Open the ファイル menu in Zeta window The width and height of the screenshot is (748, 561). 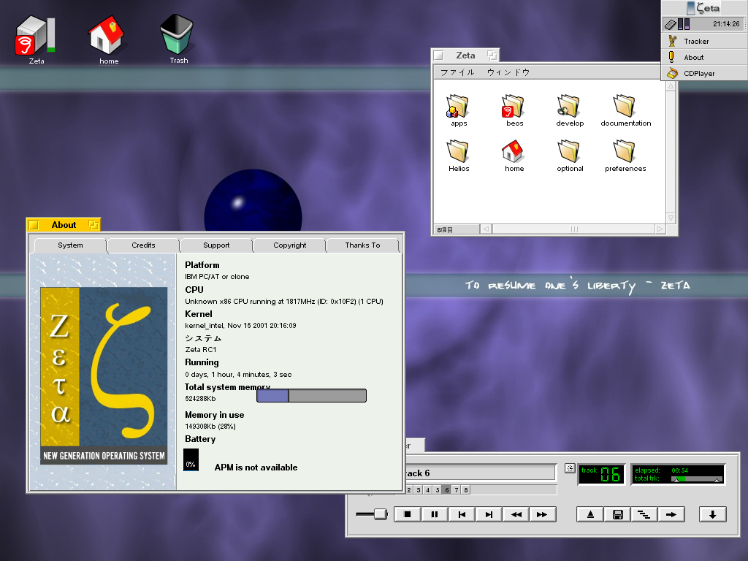point(457,72)
